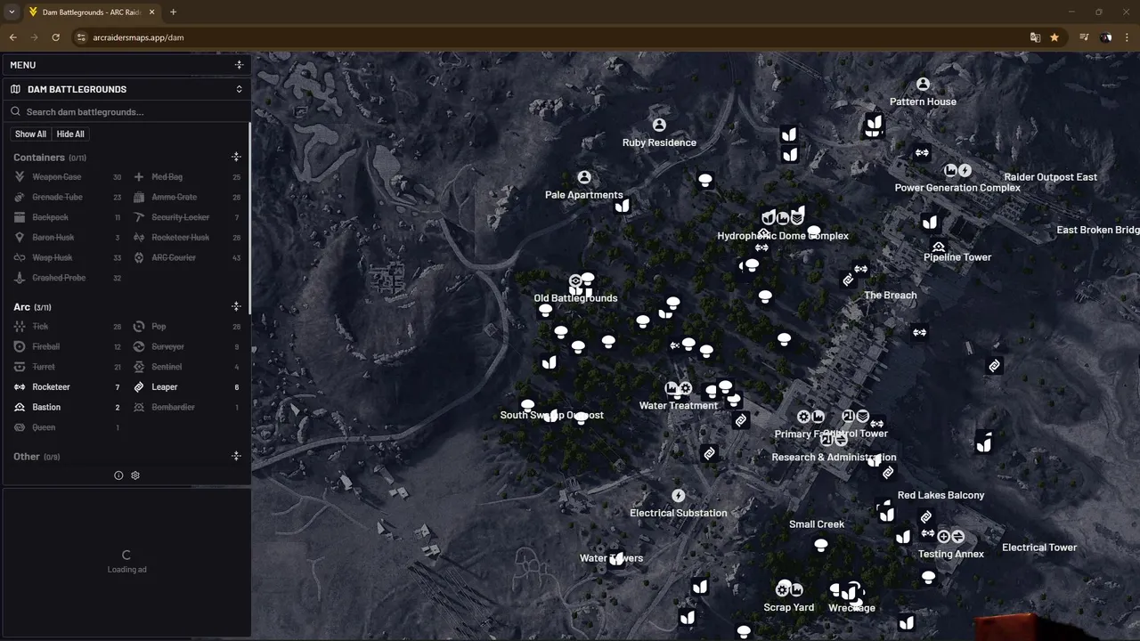Select the Dam Battlegrounds browser tab
This screenshot has width=1140, height=641.
[x=92, y=12]
